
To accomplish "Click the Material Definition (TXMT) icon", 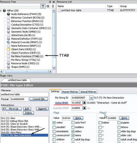I will pyautogui.click(x=9, y=39).
